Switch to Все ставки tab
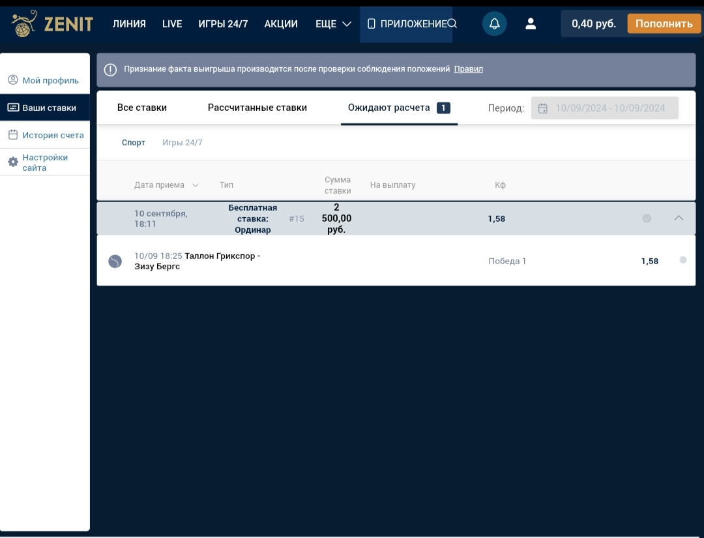The height and width of the screenshot is (538, 704). (x=142, y=108)
